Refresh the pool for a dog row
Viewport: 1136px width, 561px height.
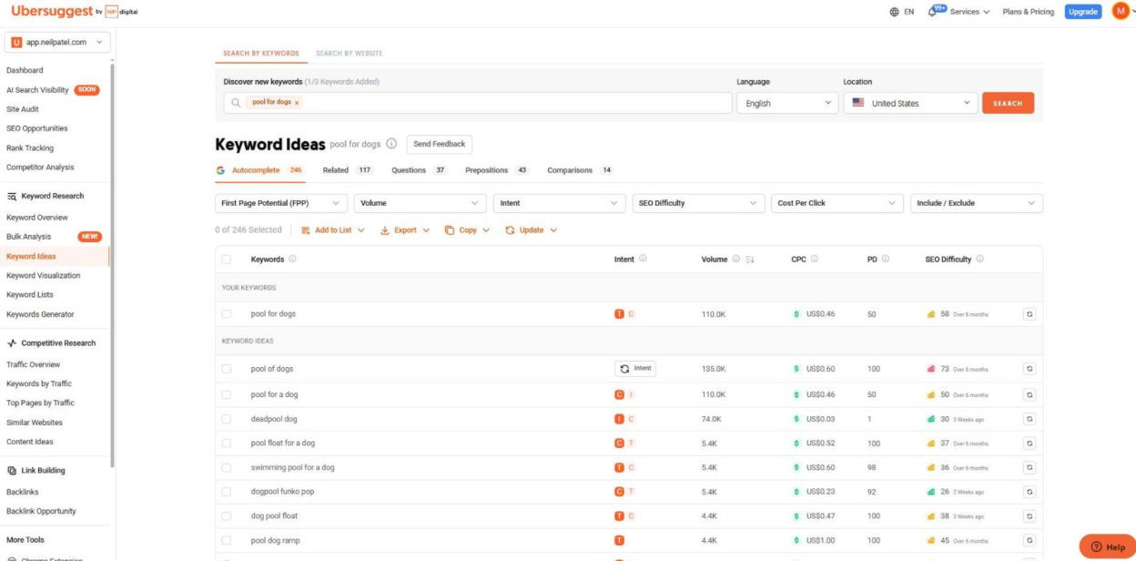[x=1029, y=394]
